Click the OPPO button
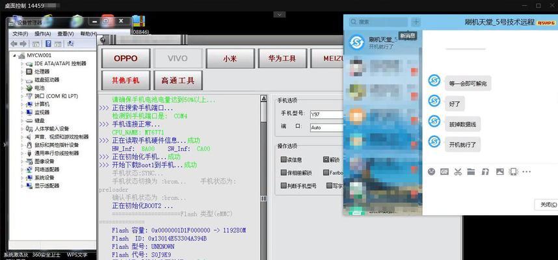This screenshot has width=558, height=260. click(x=126, y=58)
